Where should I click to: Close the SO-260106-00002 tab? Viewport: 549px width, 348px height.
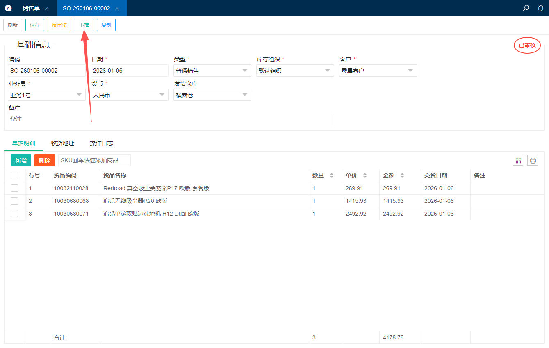point(117,8)
